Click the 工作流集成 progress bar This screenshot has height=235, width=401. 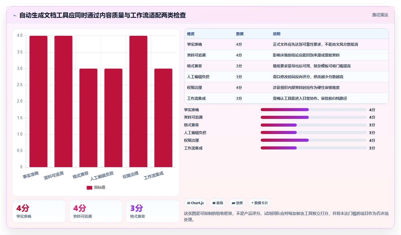tap(314, 148)
